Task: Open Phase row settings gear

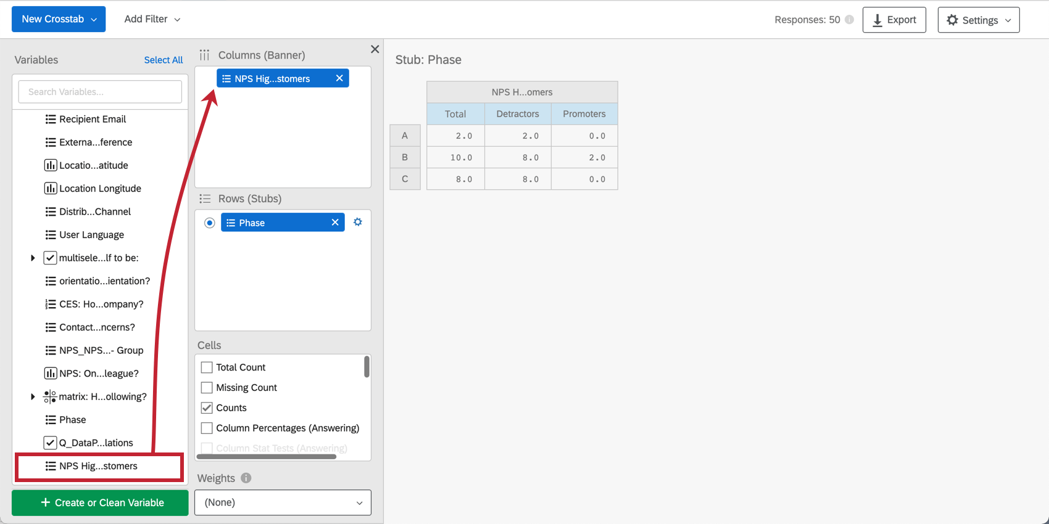Action: tap(358, 222)
